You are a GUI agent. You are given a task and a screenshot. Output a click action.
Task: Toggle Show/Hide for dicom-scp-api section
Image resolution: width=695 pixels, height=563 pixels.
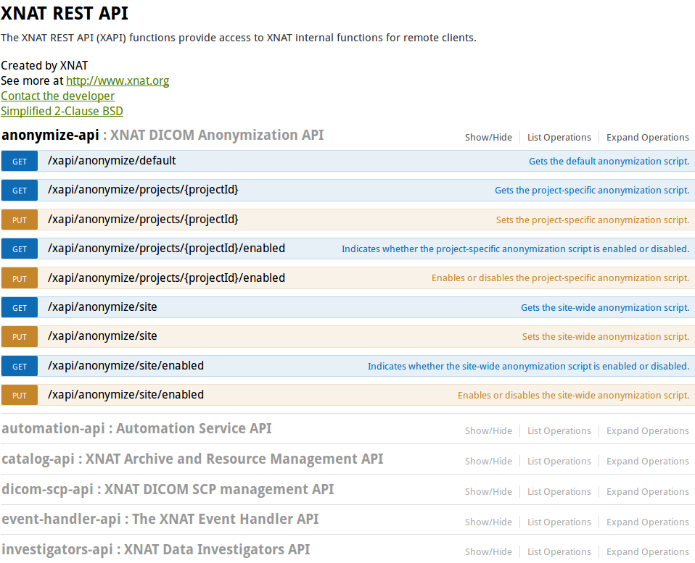point(488,491)
